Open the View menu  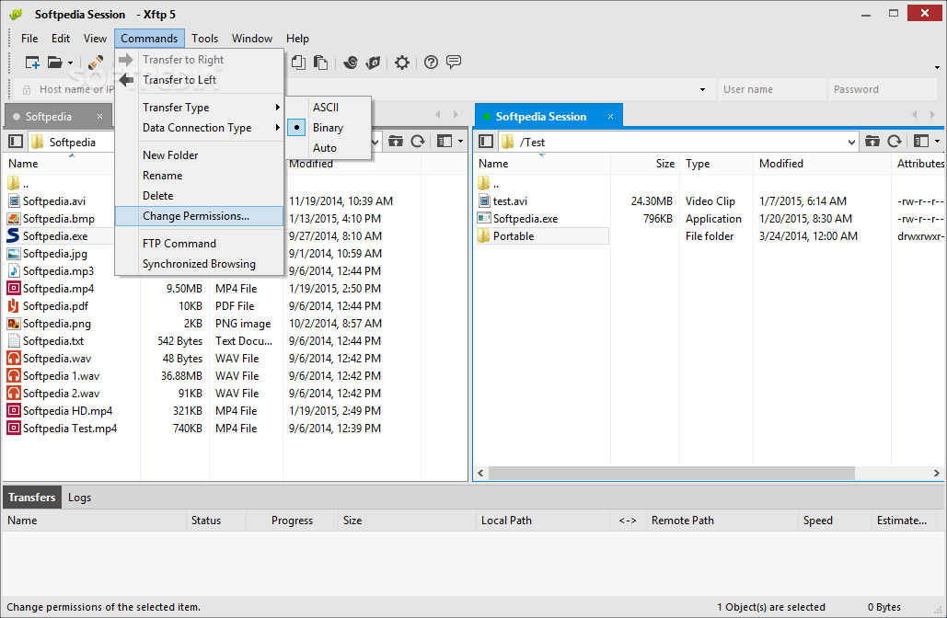pyautogui.click(x=95, y=38)
